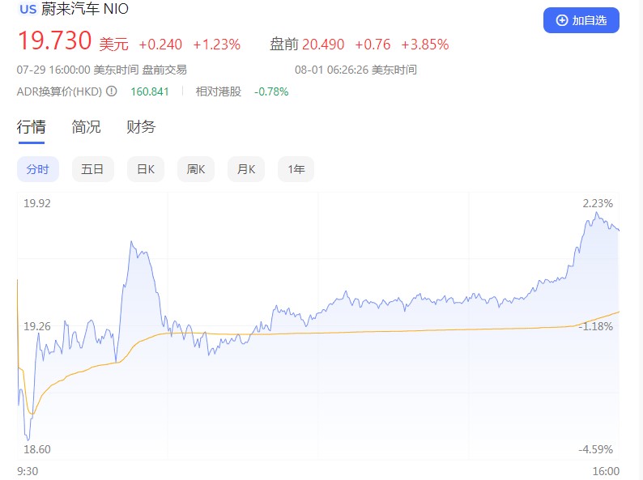Switch chart to 日K daily candlesticks
Screen dimensions: 643x480
pyautogui.click(x=146, y=169)
